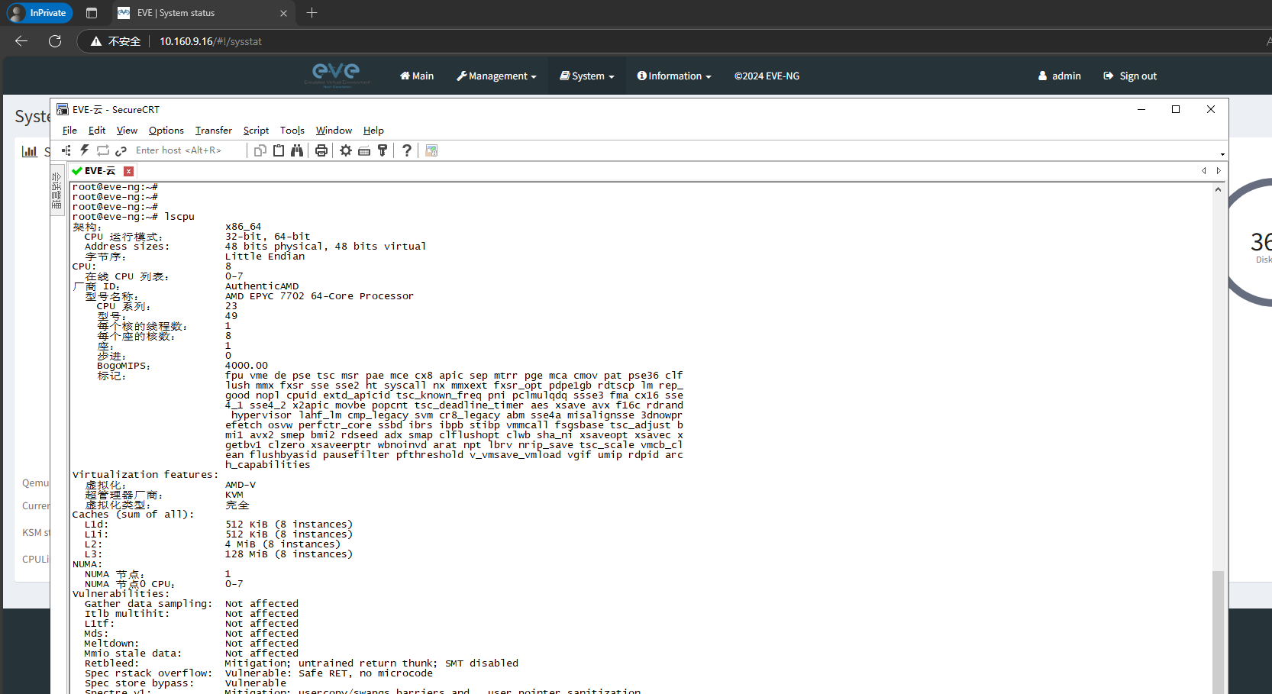Expand the System dropdown in EVE navbar
Image resolution: width=1272 pixels, height=694 pixels.
[587, 76]
